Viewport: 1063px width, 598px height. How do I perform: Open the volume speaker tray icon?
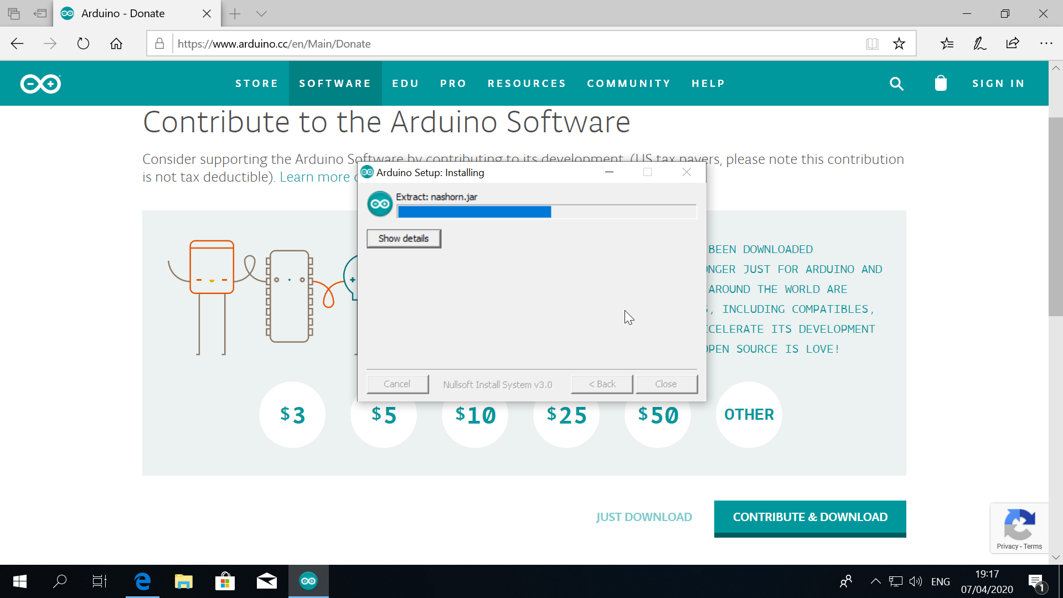click(x=916, y=581)
